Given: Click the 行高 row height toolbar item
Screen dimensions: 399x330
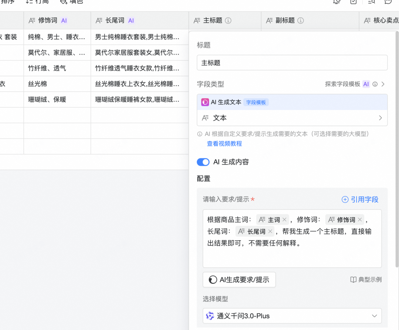Looking at the screenshot, I should coord(37,2).
